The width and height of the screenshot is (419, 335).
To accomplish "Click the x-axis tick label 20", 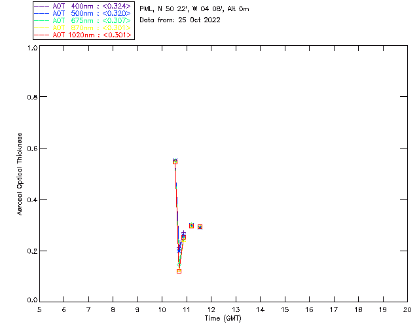I will pos(407,309).
